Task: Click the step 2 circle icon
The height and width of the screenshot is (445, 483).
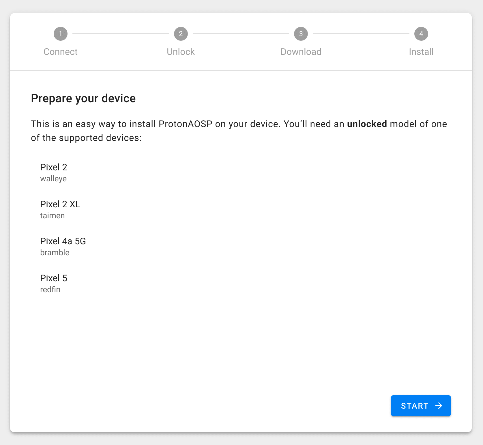Action: [181, 33]
